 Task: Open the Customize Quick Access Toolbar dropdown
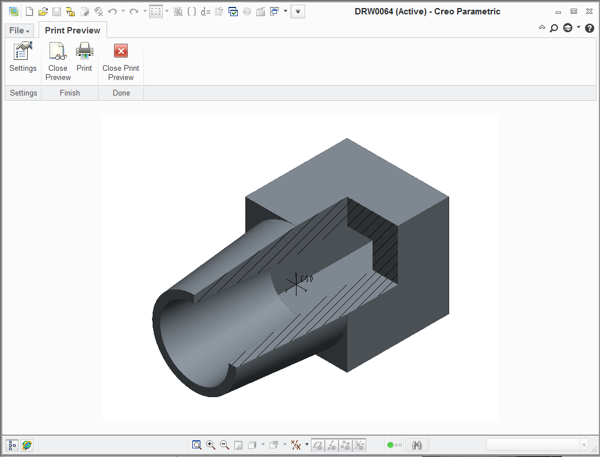click(298, 12)
